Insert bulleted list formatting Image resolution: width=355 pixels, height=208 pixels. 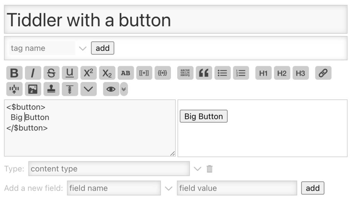point(222,73)
